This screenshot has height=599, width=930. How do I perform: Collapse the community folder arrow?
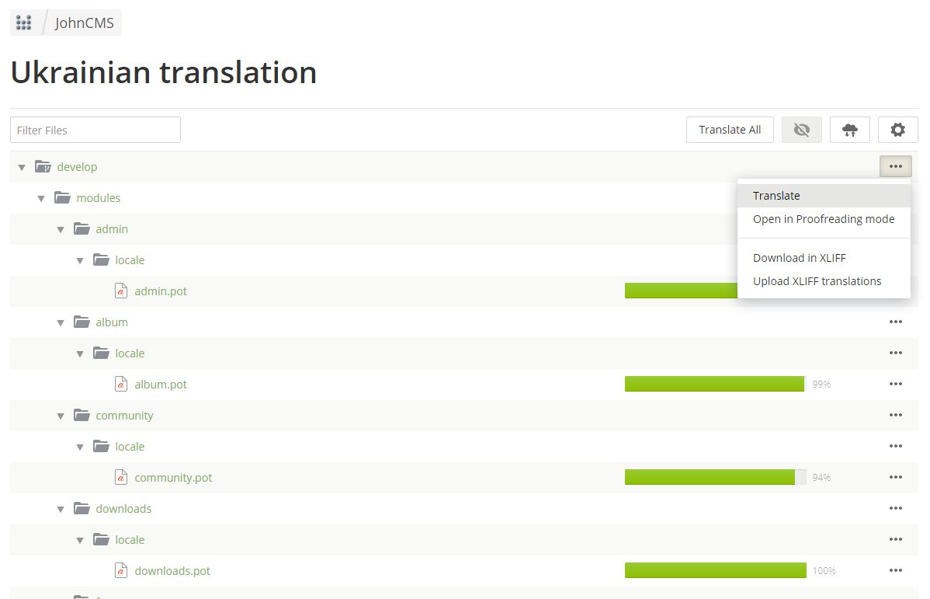pyautogui.click(x=61, y=416)
